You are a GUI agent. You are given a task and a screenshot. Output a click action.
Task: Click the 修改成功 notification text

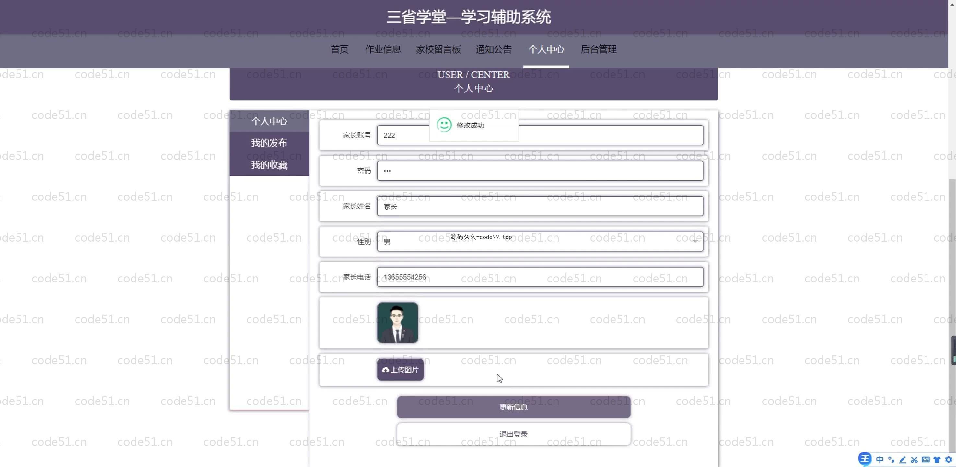470,125
